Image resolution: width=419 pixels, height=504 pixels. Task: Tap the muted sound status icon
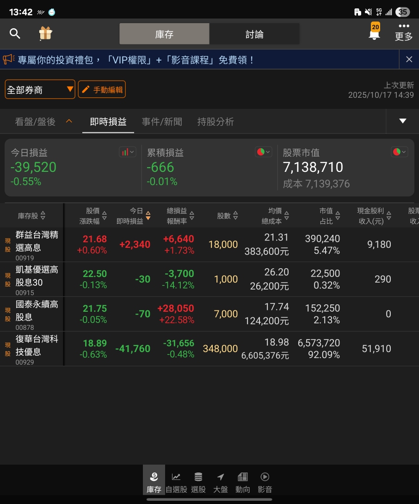point(368,12)
